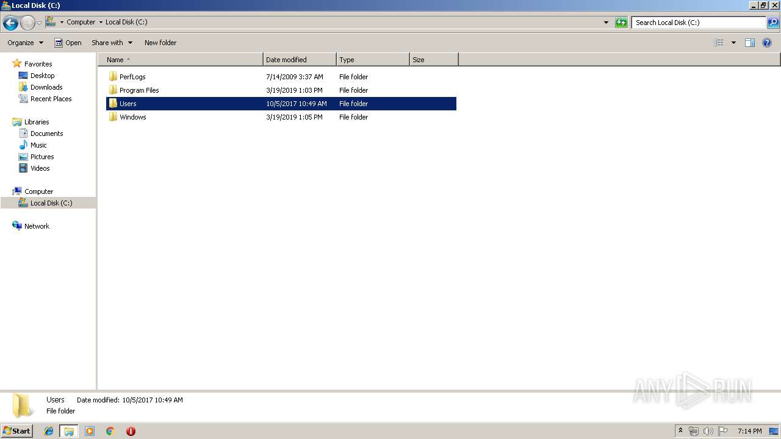Click the drive icon in address bar
This screenshot has width=781, height=439.
[51, 22]
